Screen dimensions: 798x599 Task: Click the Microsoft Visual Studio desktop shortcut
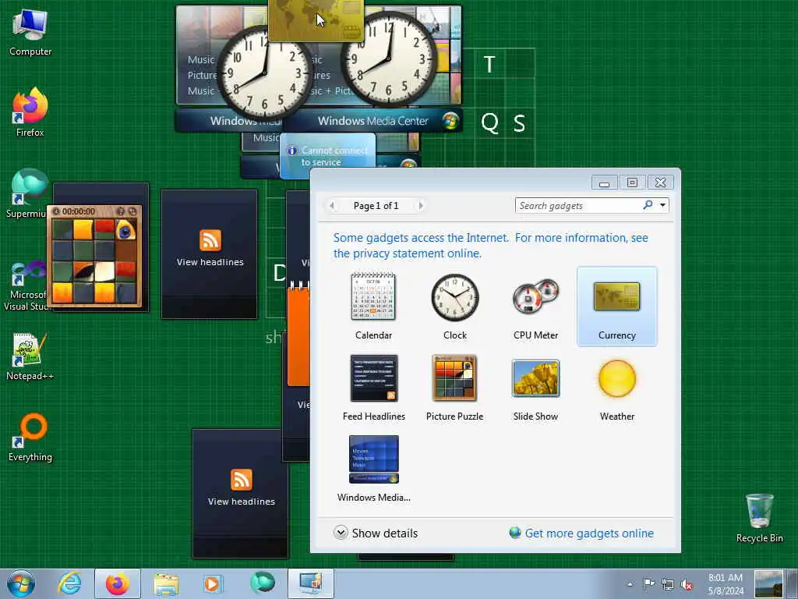(29, 285)
